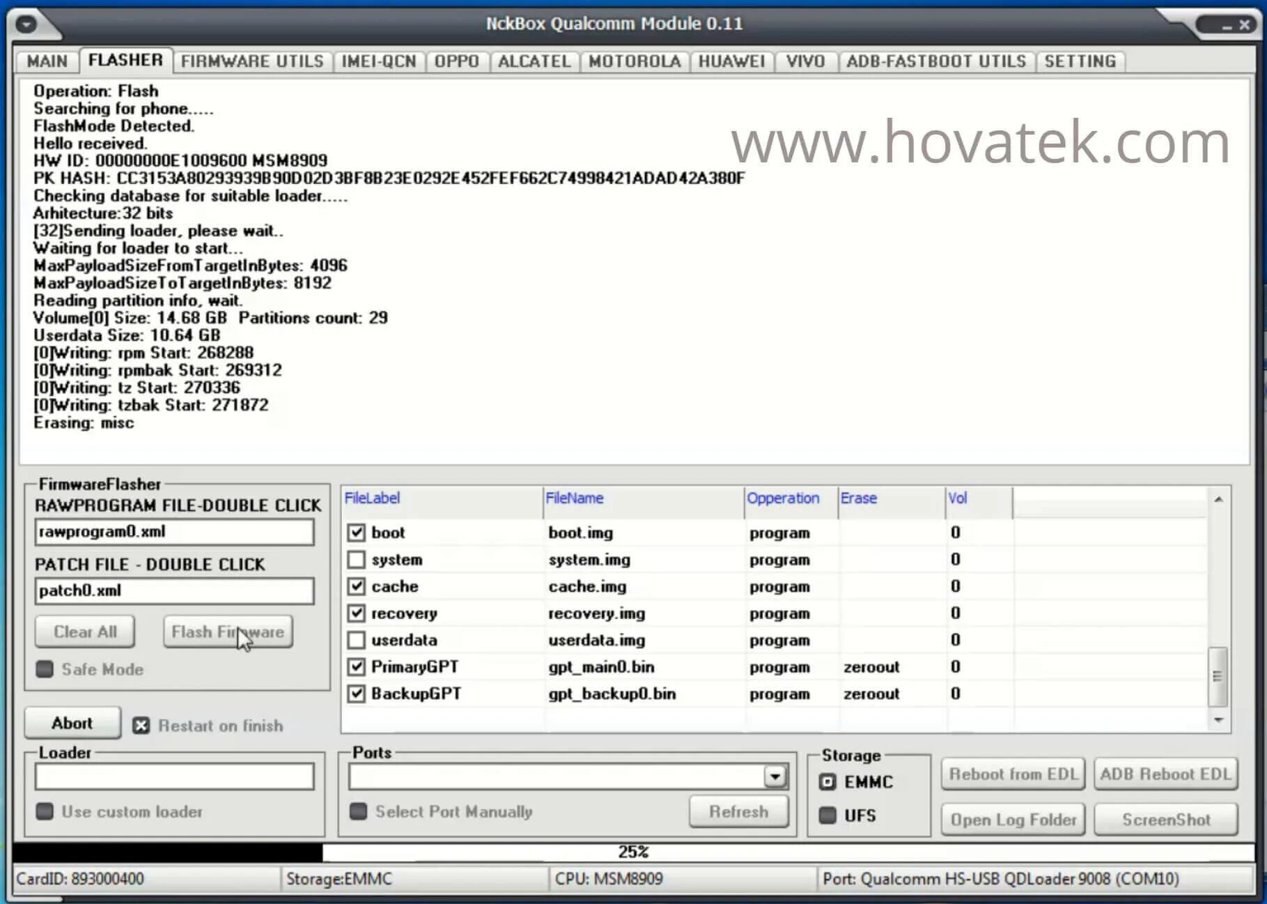Screen dimensions: 1267x904
Task: Toggle the Restart on finish checkbox
Action: [141, 726]
